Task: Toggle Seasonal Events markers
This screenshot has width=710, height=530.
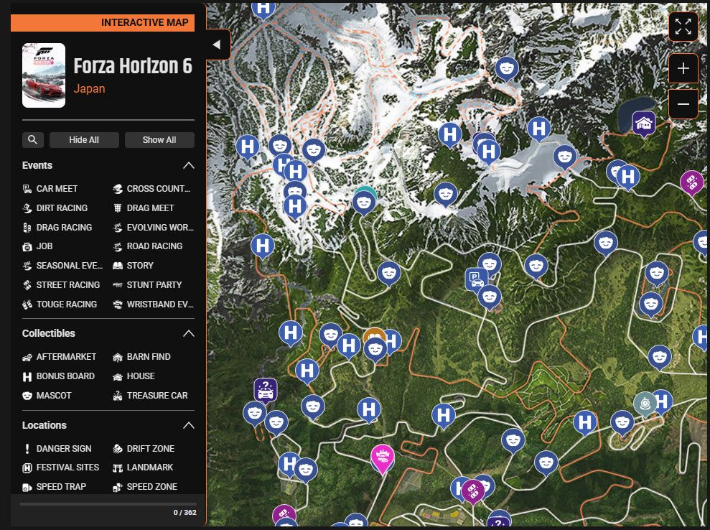Action: (63, 266)
